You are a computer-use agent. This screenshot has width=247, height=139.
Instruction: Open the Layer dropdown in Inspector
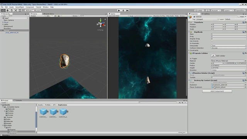(235, 19)
